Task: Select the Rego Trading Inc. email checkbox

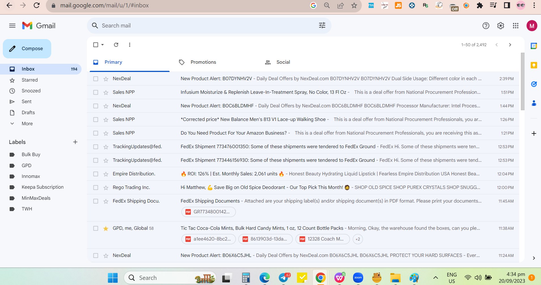Action: pyautogui.click(x=96, y=188)
